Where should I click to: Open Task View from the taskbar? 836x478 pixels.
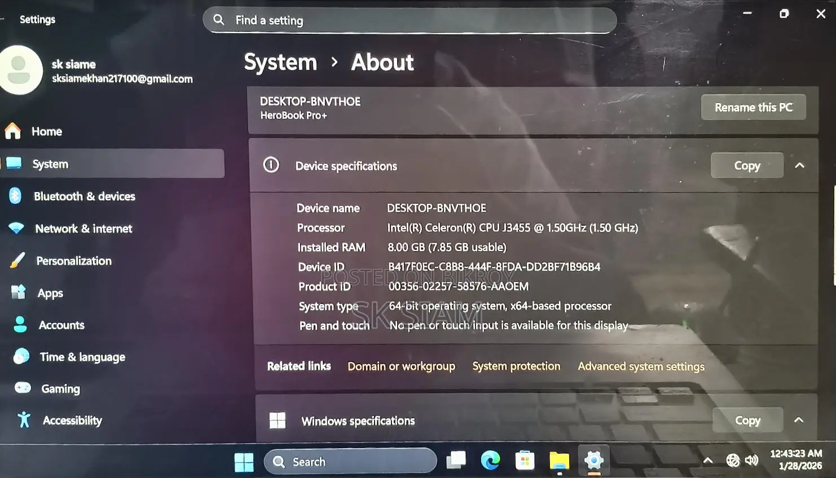(456, 461)
